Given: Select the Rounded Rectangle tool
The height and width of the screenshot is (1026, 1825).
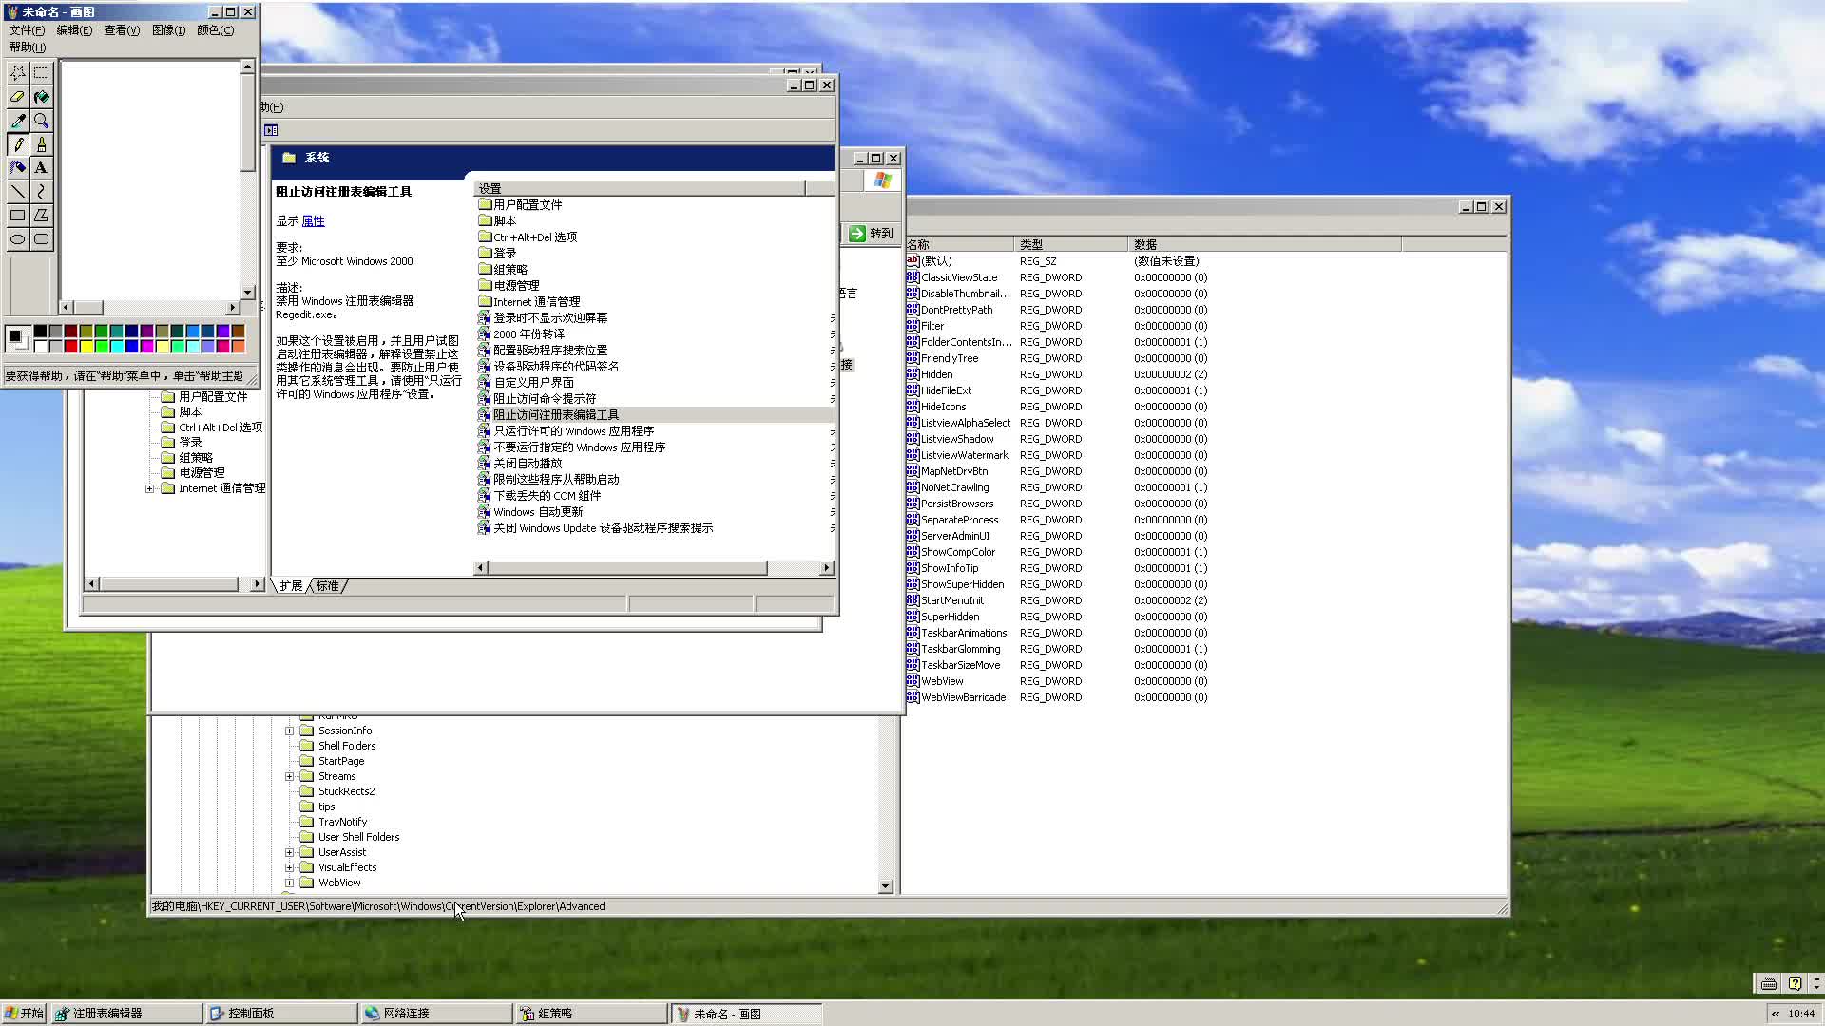Looking at the screenshot, I should pos(41,238).
